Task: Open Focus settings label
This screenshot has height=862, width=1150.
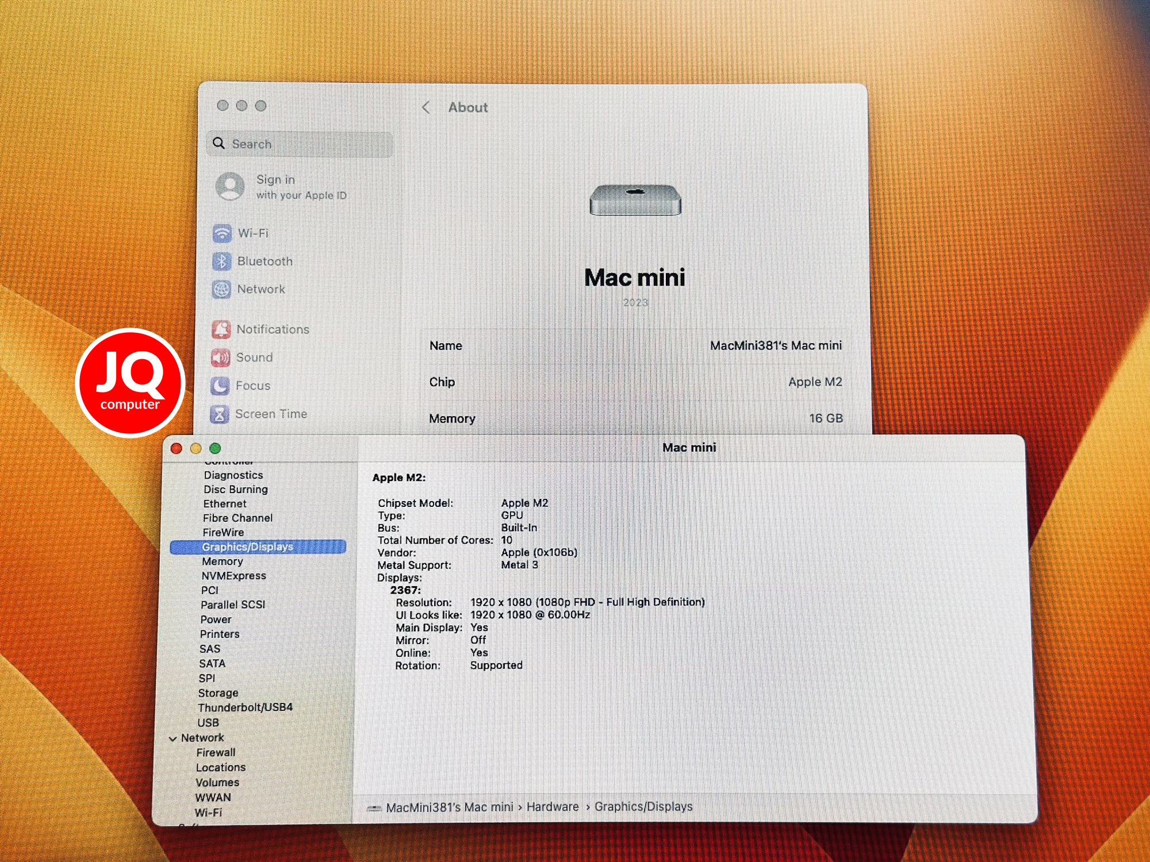Action: click(x=253, y=386)
